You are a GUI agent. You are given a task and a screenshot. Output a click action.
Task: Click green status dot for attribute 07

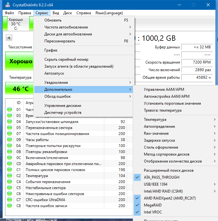tap(10, 133)
